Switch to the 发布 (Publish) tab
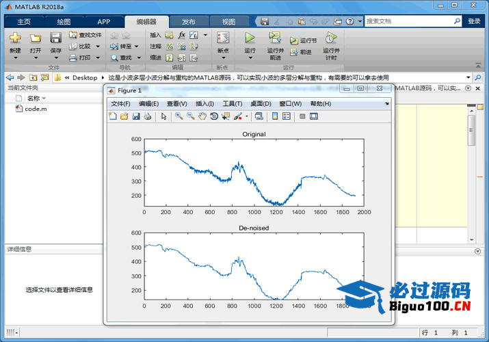This screenshot has width=489, height=342. [189, 21]
